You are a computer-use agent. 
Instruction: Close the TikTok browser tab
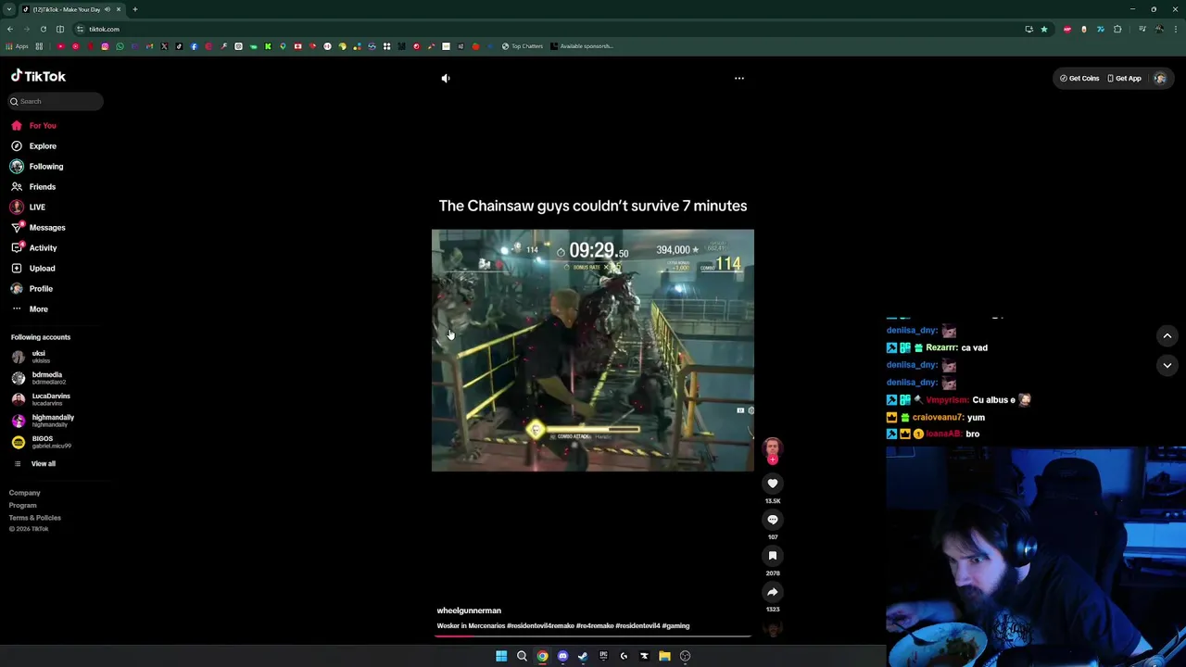click(x=119, y=9)
